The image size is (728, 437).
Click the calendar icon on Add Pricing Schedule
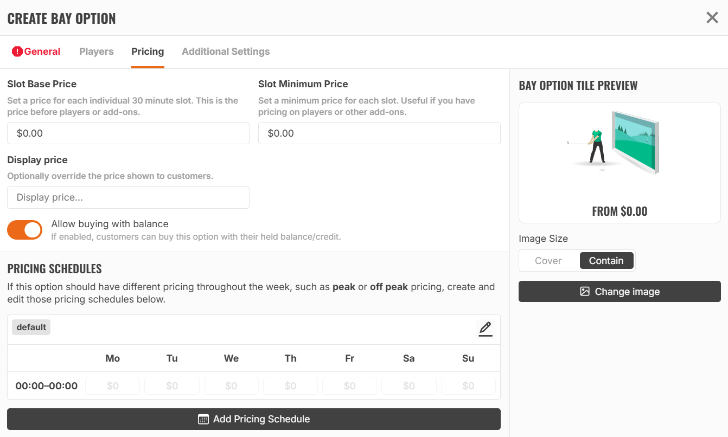coord(203,419)
